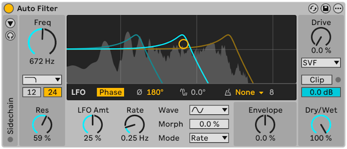Click the Drive 0.0 % value
The image size is (347, 149).
click(321, 50)
